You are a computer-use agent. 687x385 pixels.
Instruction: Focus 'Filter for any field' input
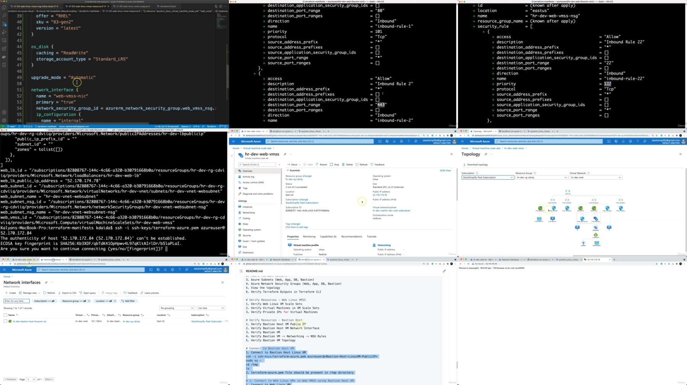[16, 301]
